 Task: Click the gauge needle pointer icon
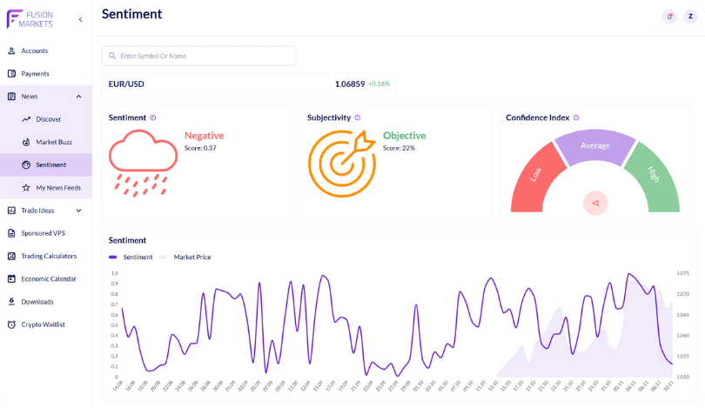click(595, 203)
